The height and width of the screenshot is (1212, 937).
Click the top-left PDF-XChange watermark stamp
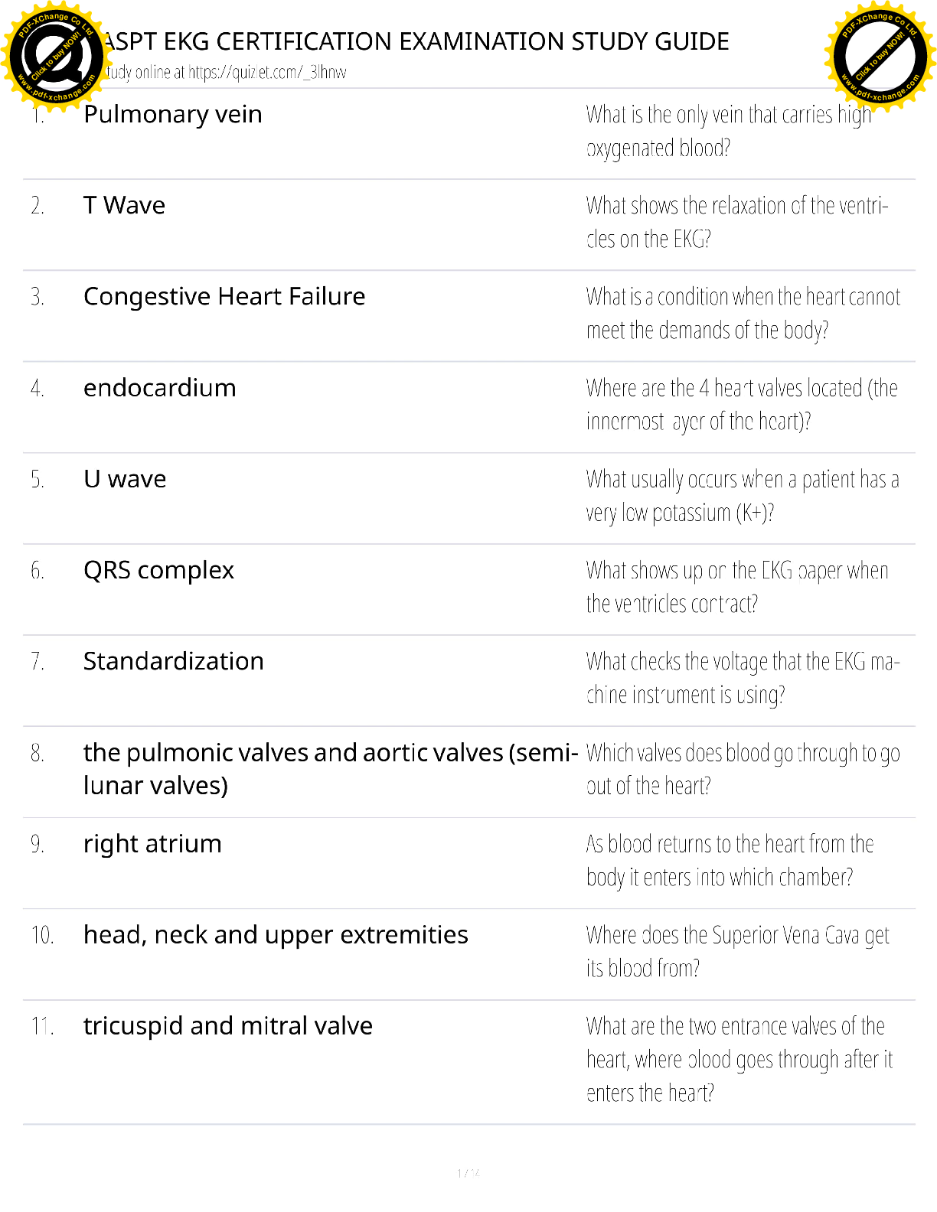click(x=52, y=55)
